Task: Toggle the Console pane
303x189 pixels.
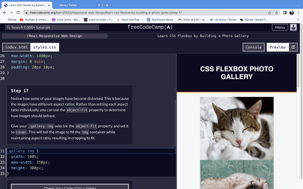Action: 254,47
